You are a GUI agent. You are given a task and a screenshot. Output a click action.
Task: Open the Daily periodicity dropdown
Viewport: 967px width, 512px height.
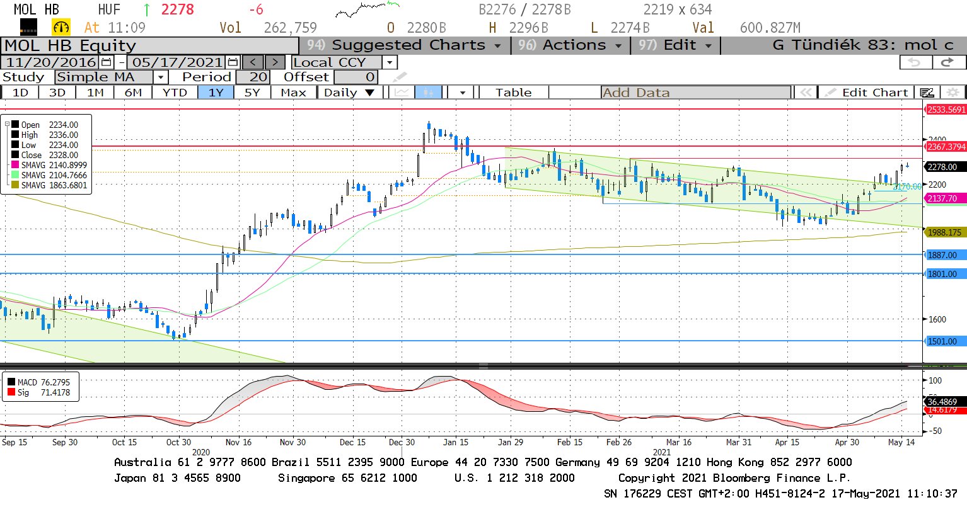coord(349,93)
